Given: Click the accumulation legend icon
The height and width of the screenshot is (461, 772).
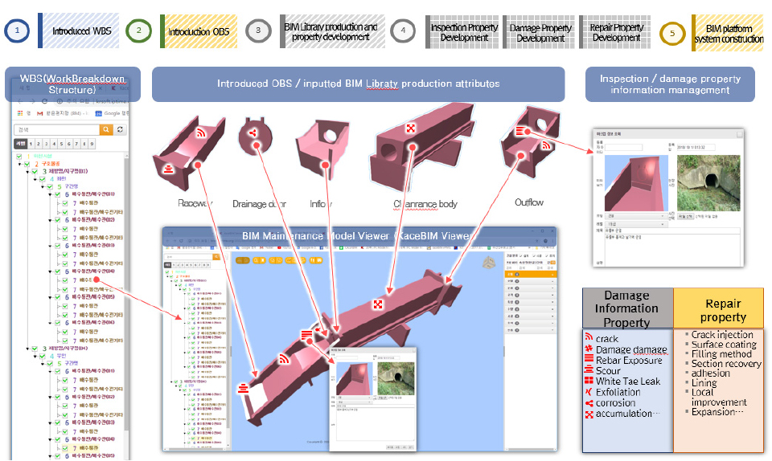Looking at the screenshot, I should 589,414.
